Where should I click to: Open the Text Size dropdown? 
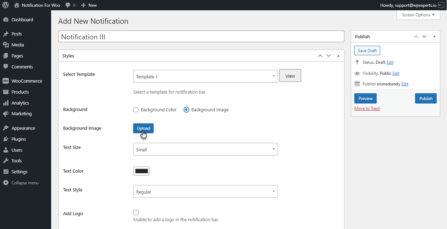[206, 149]
